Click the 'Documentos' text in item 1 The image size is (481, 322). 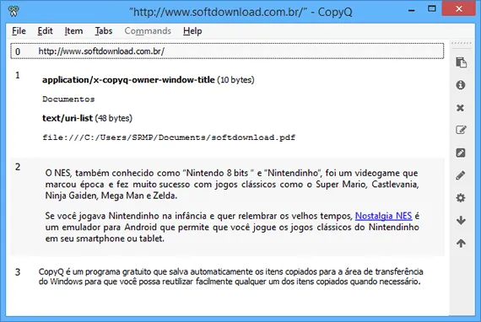68,99
